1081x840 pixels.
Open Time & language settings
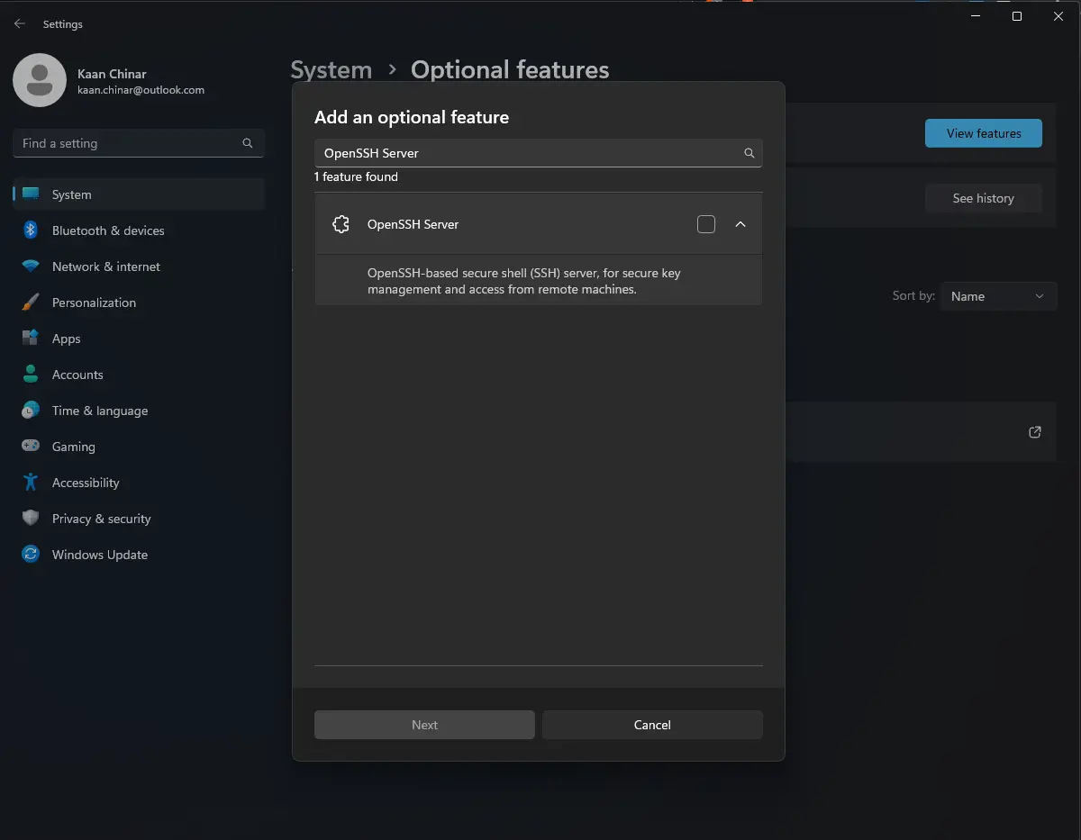pyautogui.click(x=139, y=411)
